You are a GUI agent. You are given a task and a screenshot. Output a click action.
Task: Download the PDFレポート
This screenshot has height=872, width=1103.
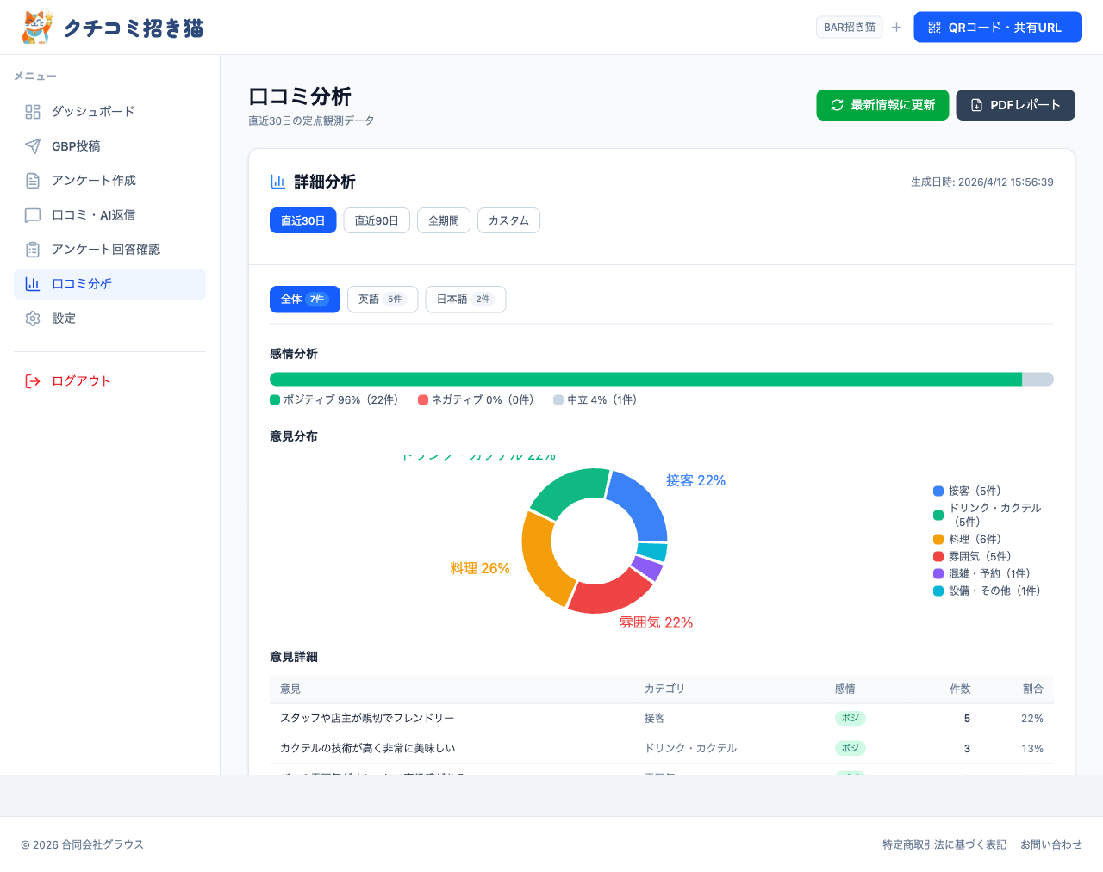coord(1015,105)
